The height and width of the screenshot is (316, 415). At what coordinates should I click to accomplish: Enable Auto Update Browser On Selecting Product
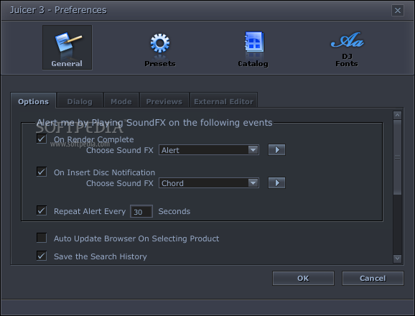(x=42, y=238)
